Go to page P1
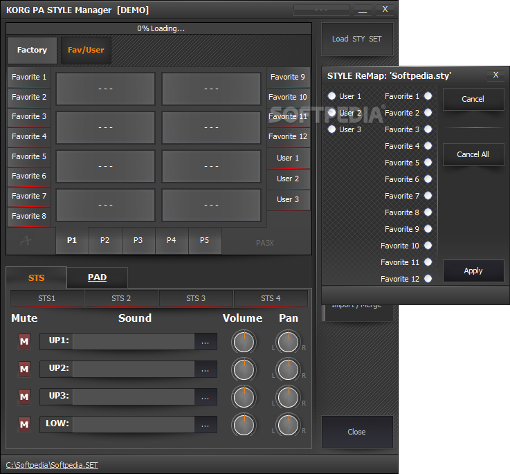 72,240
